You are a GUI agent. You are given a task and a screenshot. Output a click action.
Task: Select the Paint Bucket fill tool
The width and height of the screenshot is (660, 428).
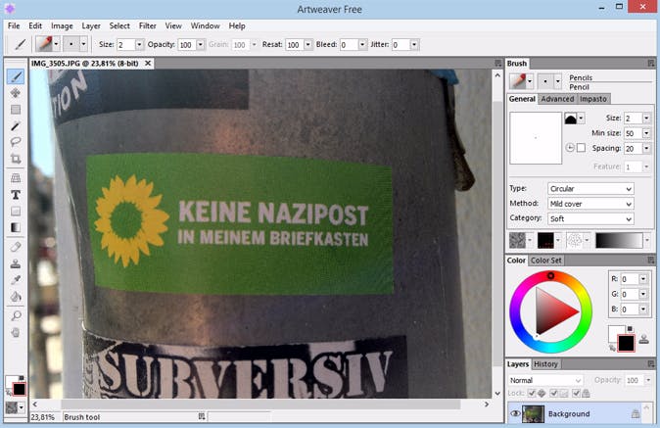click(16, 297)
